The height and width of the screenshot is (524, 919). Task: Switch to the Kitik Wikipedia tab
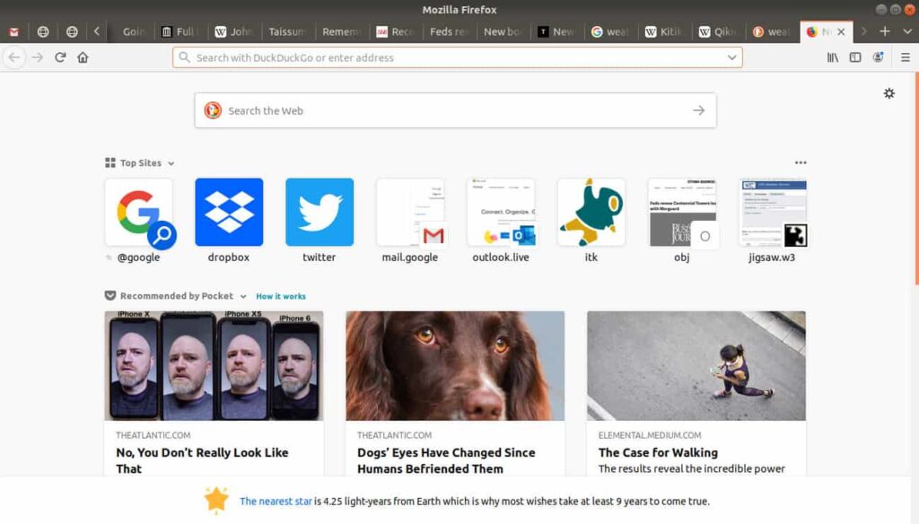(x=665, y=31)
